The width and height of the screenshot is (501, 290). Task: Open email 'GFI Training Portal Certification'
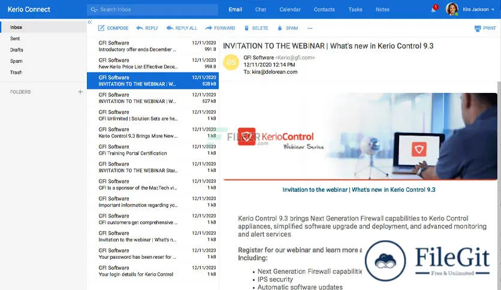153,150
